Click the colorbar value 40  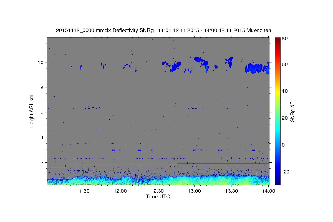click(x=285, y=91)
